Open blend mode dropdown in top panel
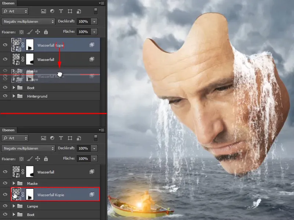Viewport: 294px width, 220px height. 28,22
